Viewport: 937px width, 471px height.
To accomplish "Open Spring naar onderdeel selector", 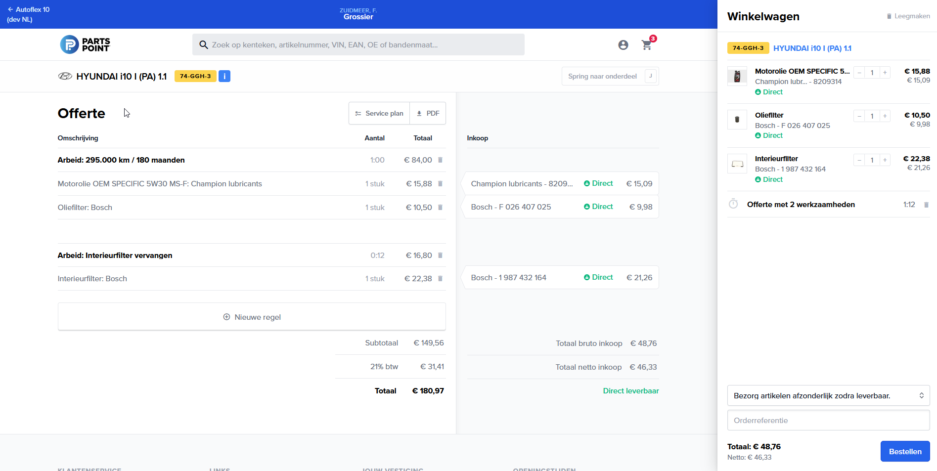I will click(x=610, y=76).
